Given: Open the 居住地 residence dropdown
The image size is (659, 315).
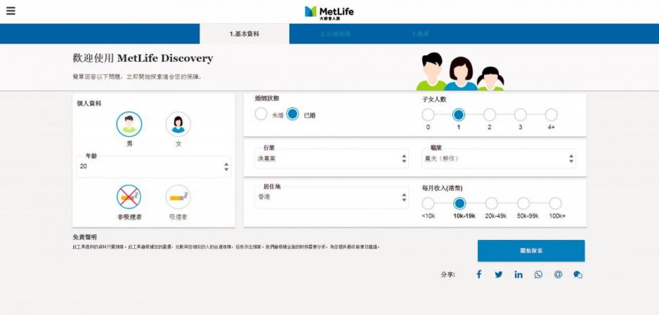Looking at the screenshot, I should (331, 197).
